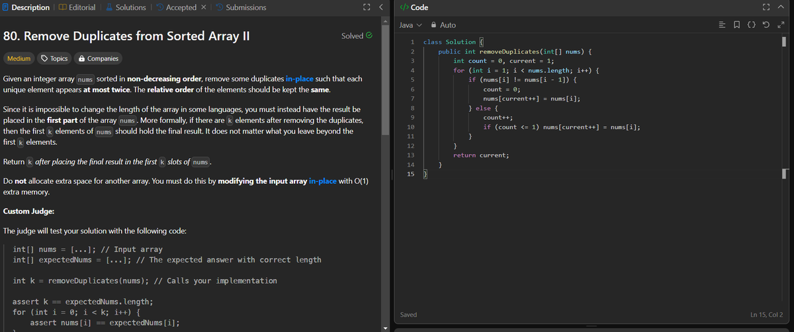This screenshot has height=332, width=794.
Task: Click the Companies padlock icon
Action: 81,58
